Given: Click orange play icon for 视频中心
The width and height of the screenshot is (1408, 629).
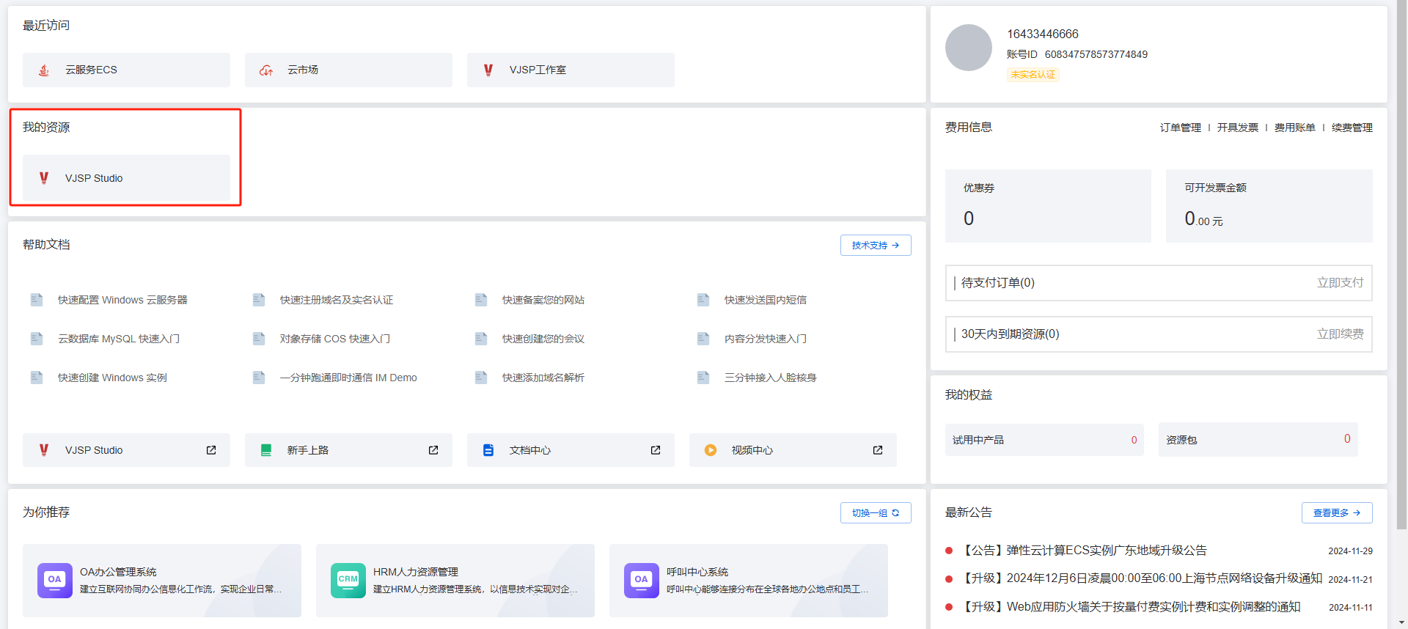Looking at the screenshot, I should (711, 450).
